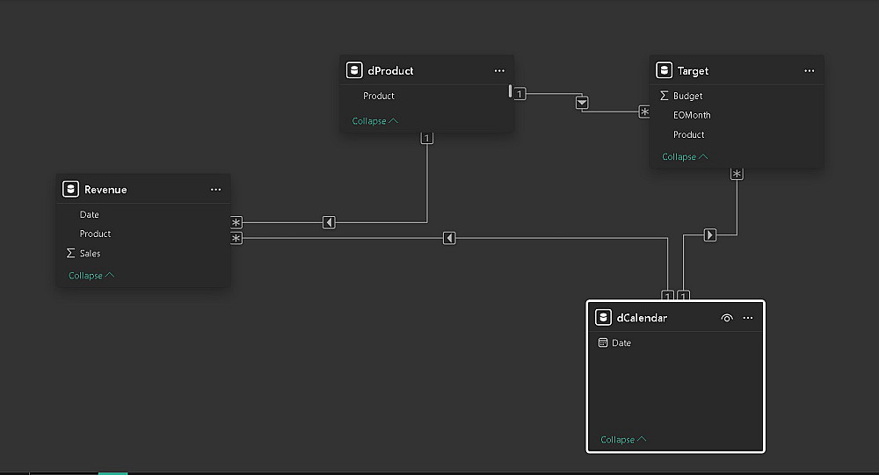Select the sigma icon beside Budget
Image resolution: width=879 pixels, height=475 pixels.
665,96
